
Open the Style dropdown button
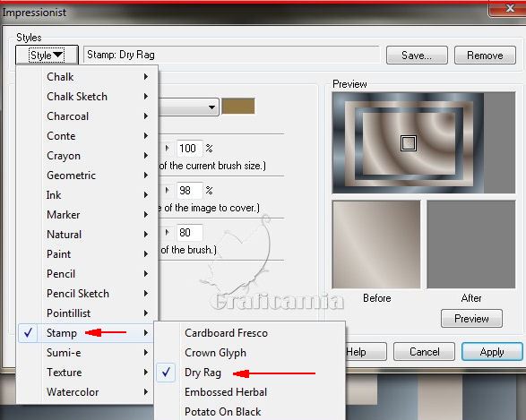tap(47, 55)
